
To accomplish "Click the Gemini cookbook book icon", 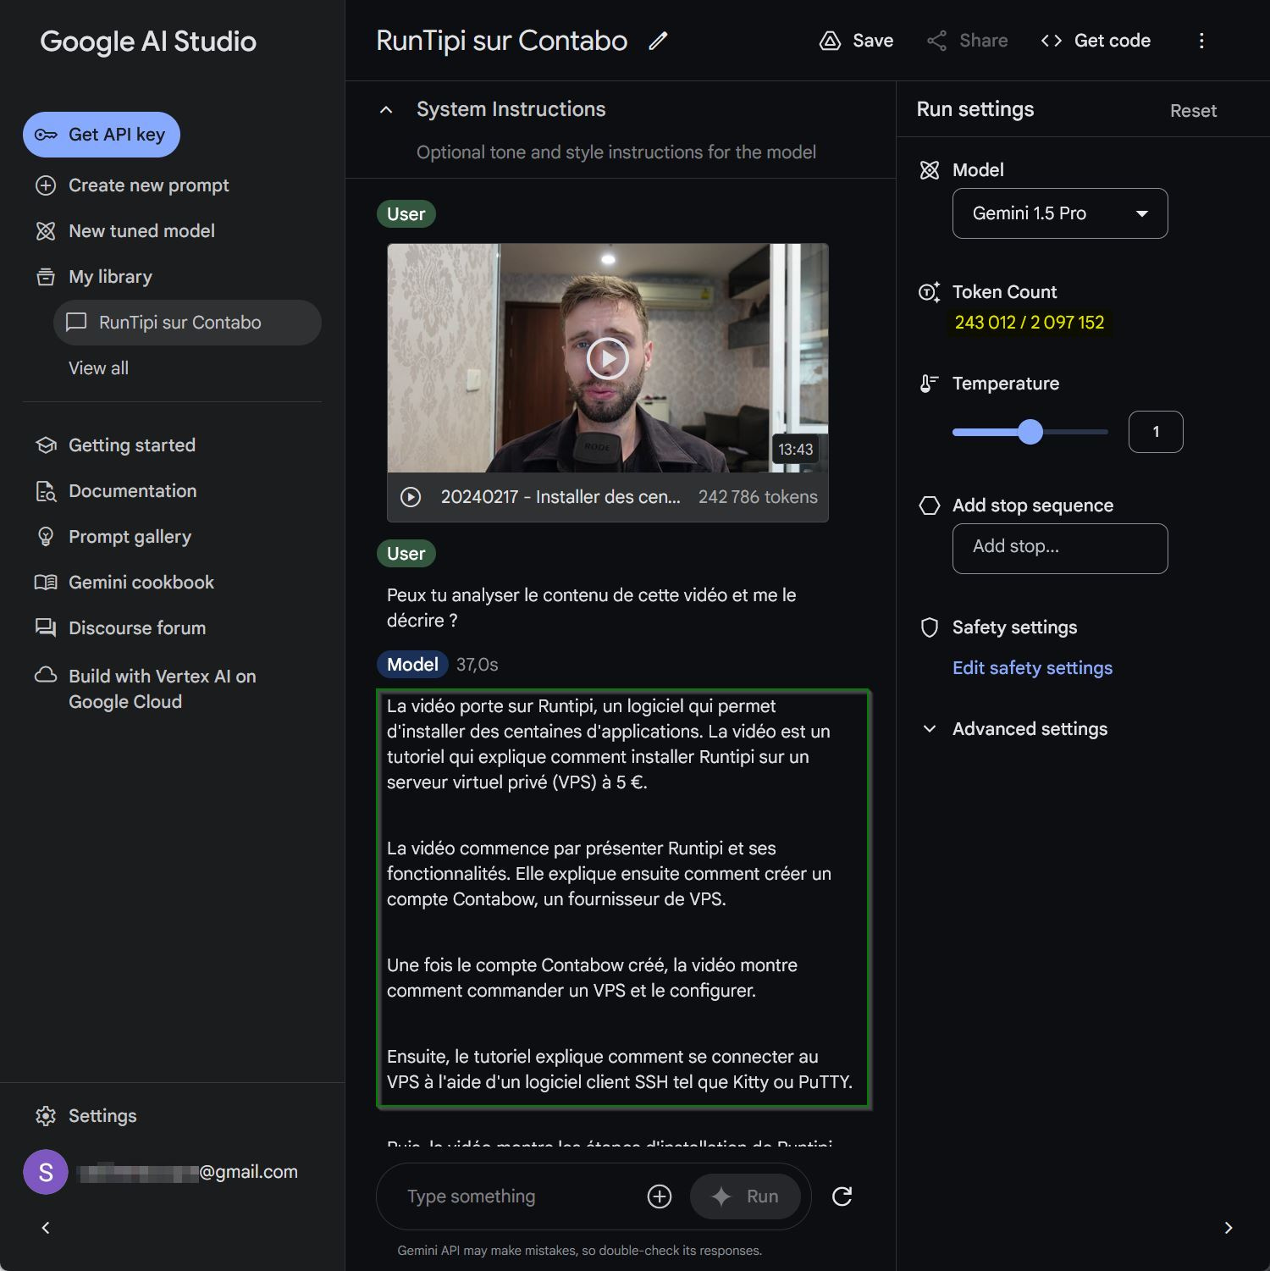I will [46, 583].
